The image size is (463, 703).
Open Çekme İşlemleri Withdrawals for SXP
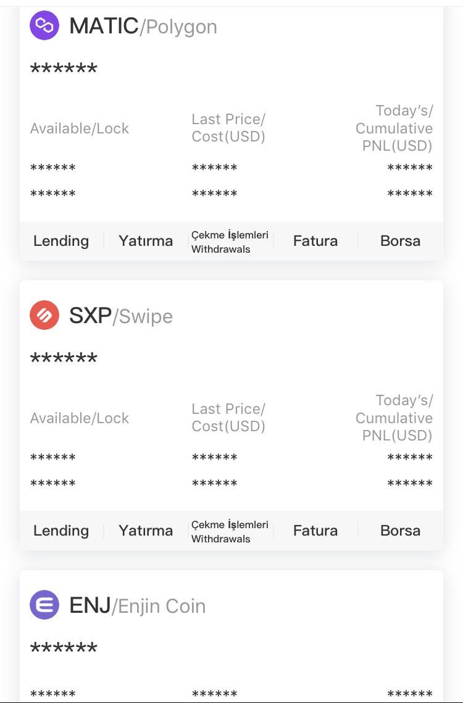click(230, 531)
